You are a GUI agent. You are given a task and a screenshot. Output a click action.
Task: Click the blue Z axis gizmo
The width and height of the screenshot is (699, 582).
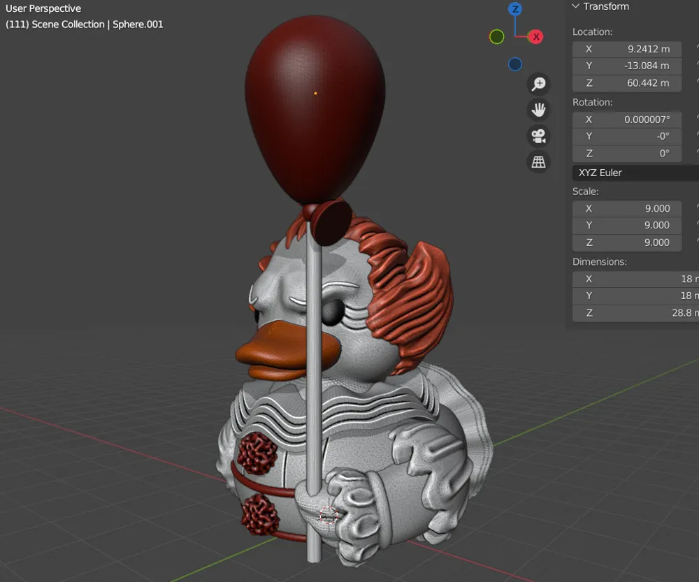[515, 9]
